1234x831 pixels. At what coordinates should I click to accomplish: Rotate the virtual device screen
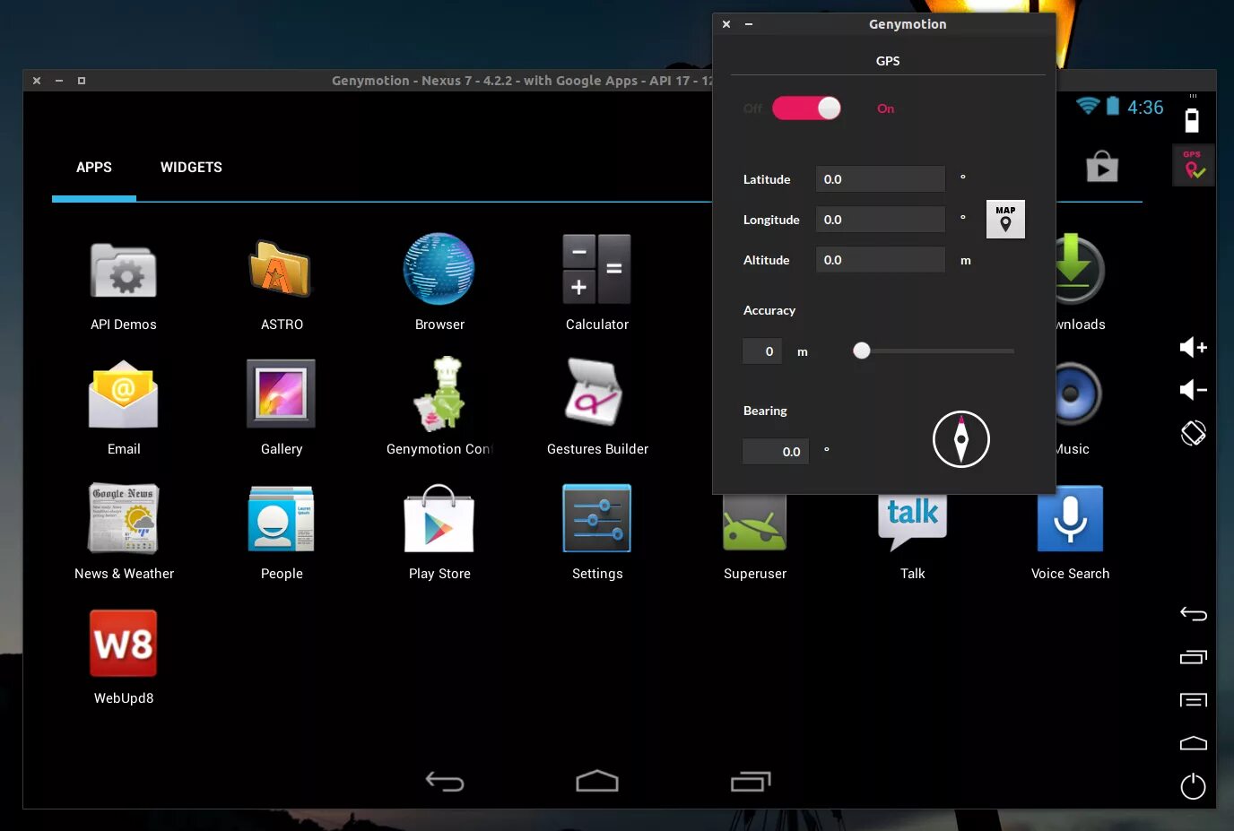coord(1194,434)
